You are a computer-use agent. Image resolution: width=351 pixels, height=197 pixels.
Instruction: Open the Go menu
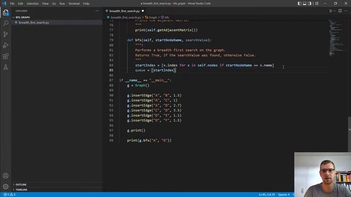[54, 3]
